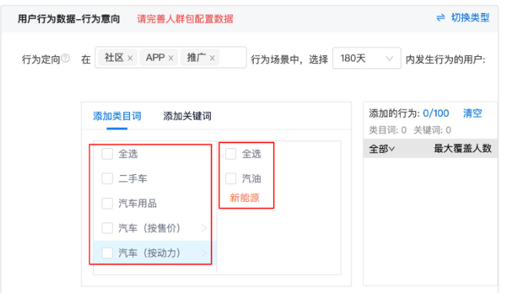Check the right column 全选 checkbox
Image resolution: width=506 pixels, height=300 pixels.
(231, 154)
